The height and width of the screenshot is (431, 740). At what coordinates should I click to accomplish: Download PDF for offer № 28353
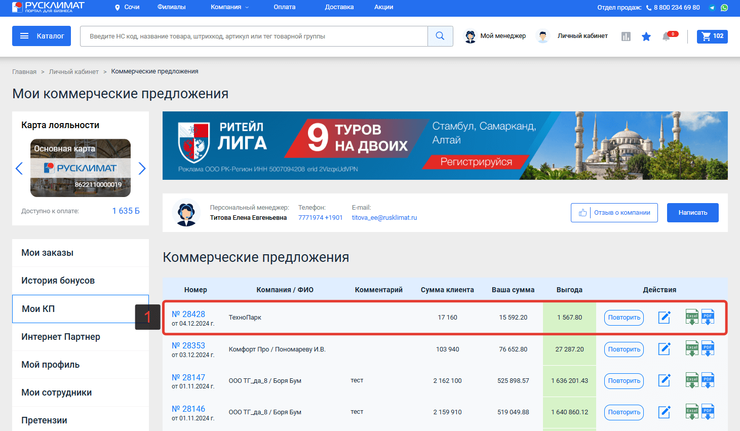tap(708, 348)
